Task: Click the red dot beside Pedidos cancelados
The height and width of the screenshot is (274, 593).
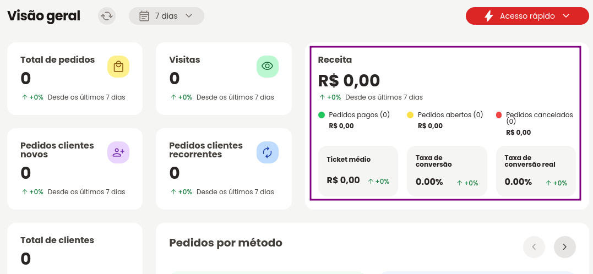Action: pyautogui.click(x=499, y=115)
